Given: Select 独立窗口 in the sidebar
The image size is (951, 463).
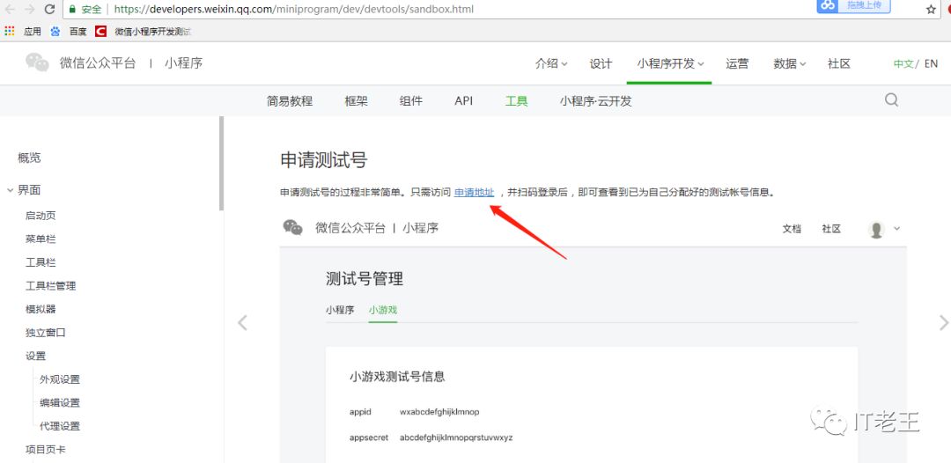Looking at the screenshot, I should 46,332.
